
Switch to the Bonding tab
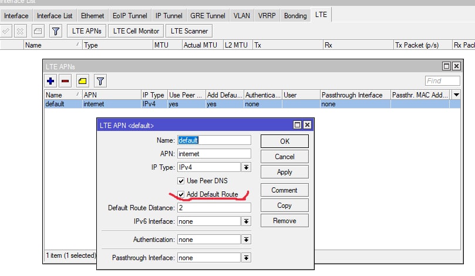point(295,16)
